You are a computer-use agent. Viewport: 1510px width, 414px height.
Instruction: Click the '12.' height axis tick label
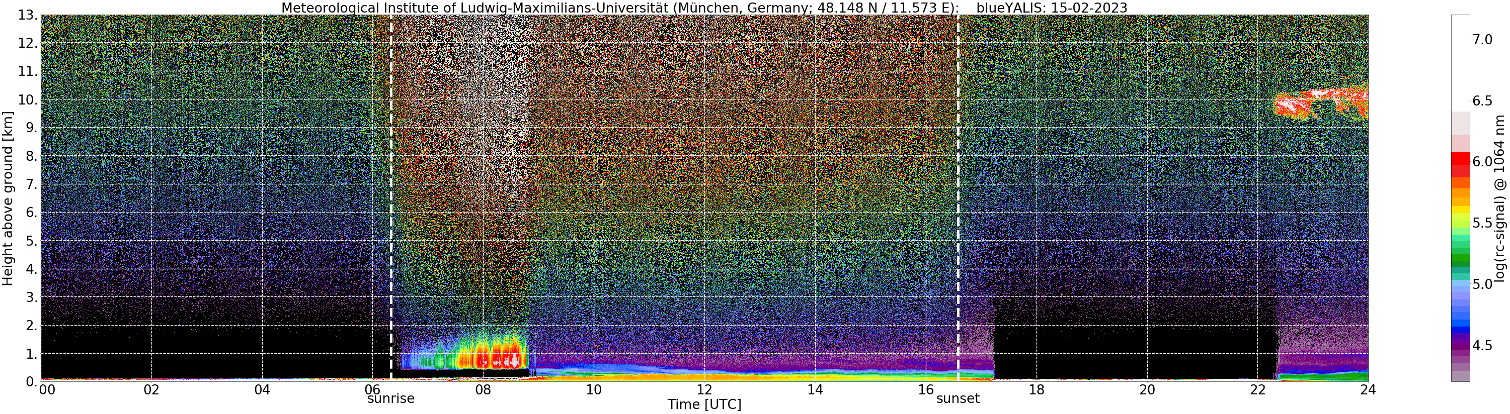(28, 43)
